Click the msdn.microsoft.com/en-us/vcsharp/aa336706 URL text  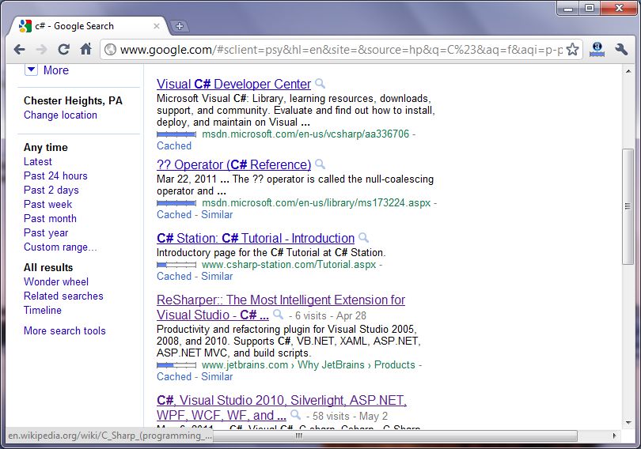tap(305, 134)
